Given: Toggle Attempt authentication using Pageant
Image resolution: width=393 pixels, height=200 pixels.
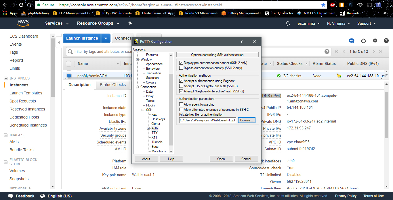Looking at the screenshot, I should (x=181, y=81).
